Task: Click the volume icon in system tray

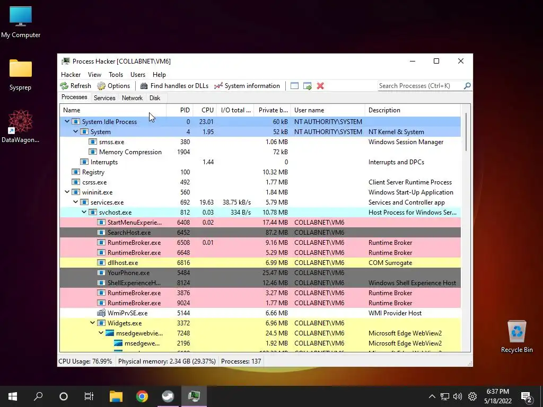Action: pyautogui.click(x=458, y=396)
